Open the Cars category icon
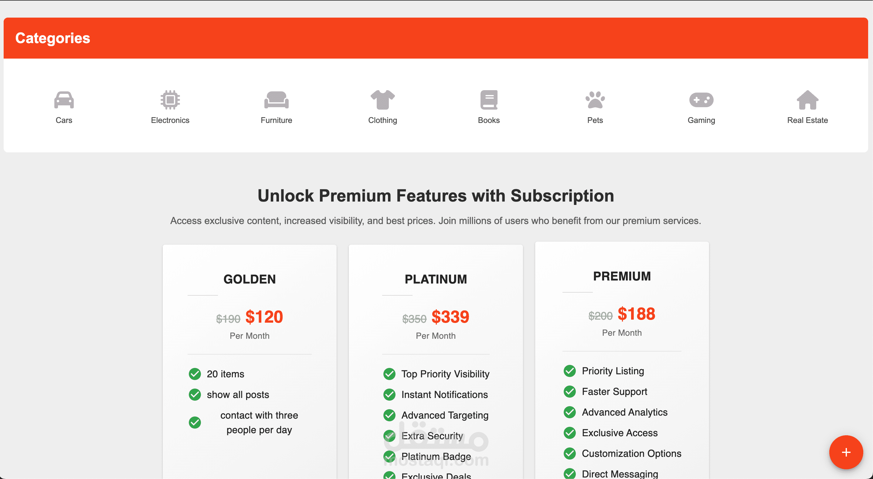This screenshot has width=873, height=479. [64, 100]
